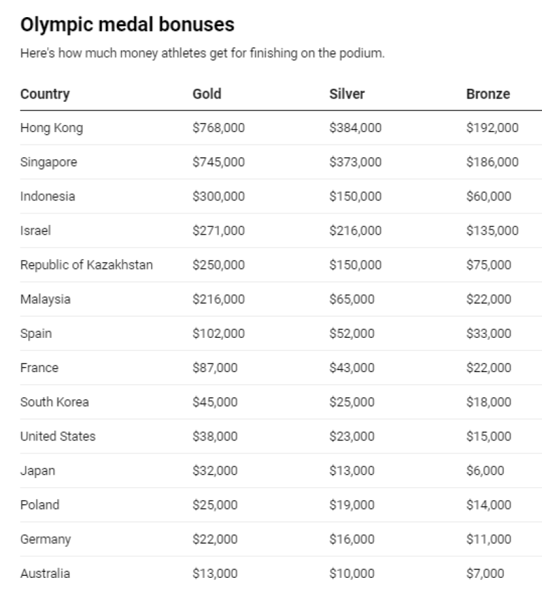Screen dimensions: 542x593
Task: Click Israel's $216,000 silver value
Action: (x=355, y=230)
